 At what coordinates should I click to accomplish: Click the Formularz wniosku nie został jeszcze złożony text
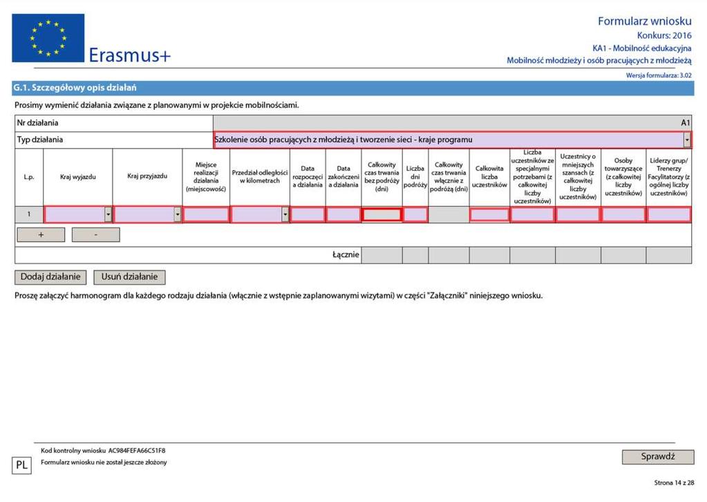tap(104, 463)
